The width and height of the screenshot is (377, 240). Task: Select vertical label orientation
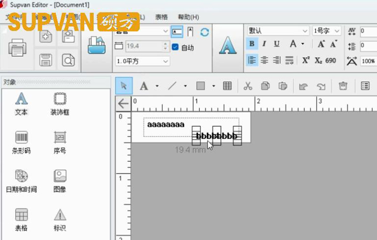[x=190, y=32]
